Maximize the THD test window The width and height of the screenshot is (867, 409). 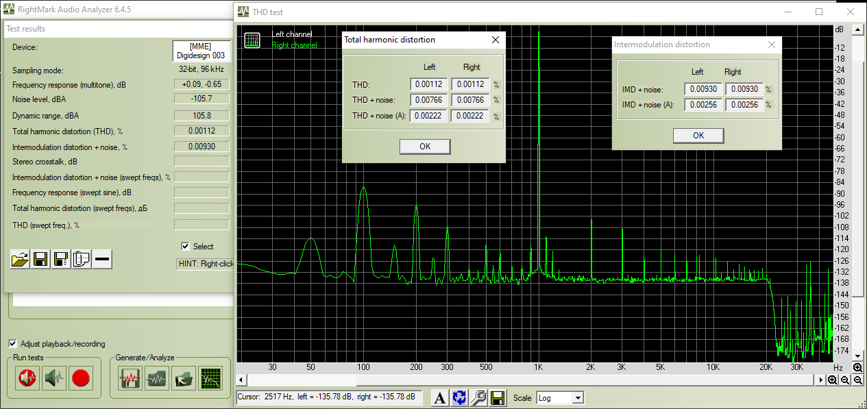coord(819,12)
